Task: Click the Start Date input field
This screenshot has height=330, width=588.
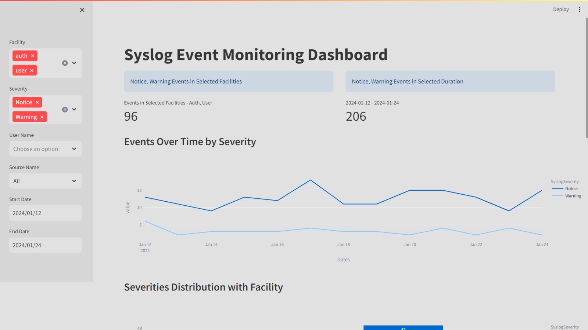Action: (45, 213)
